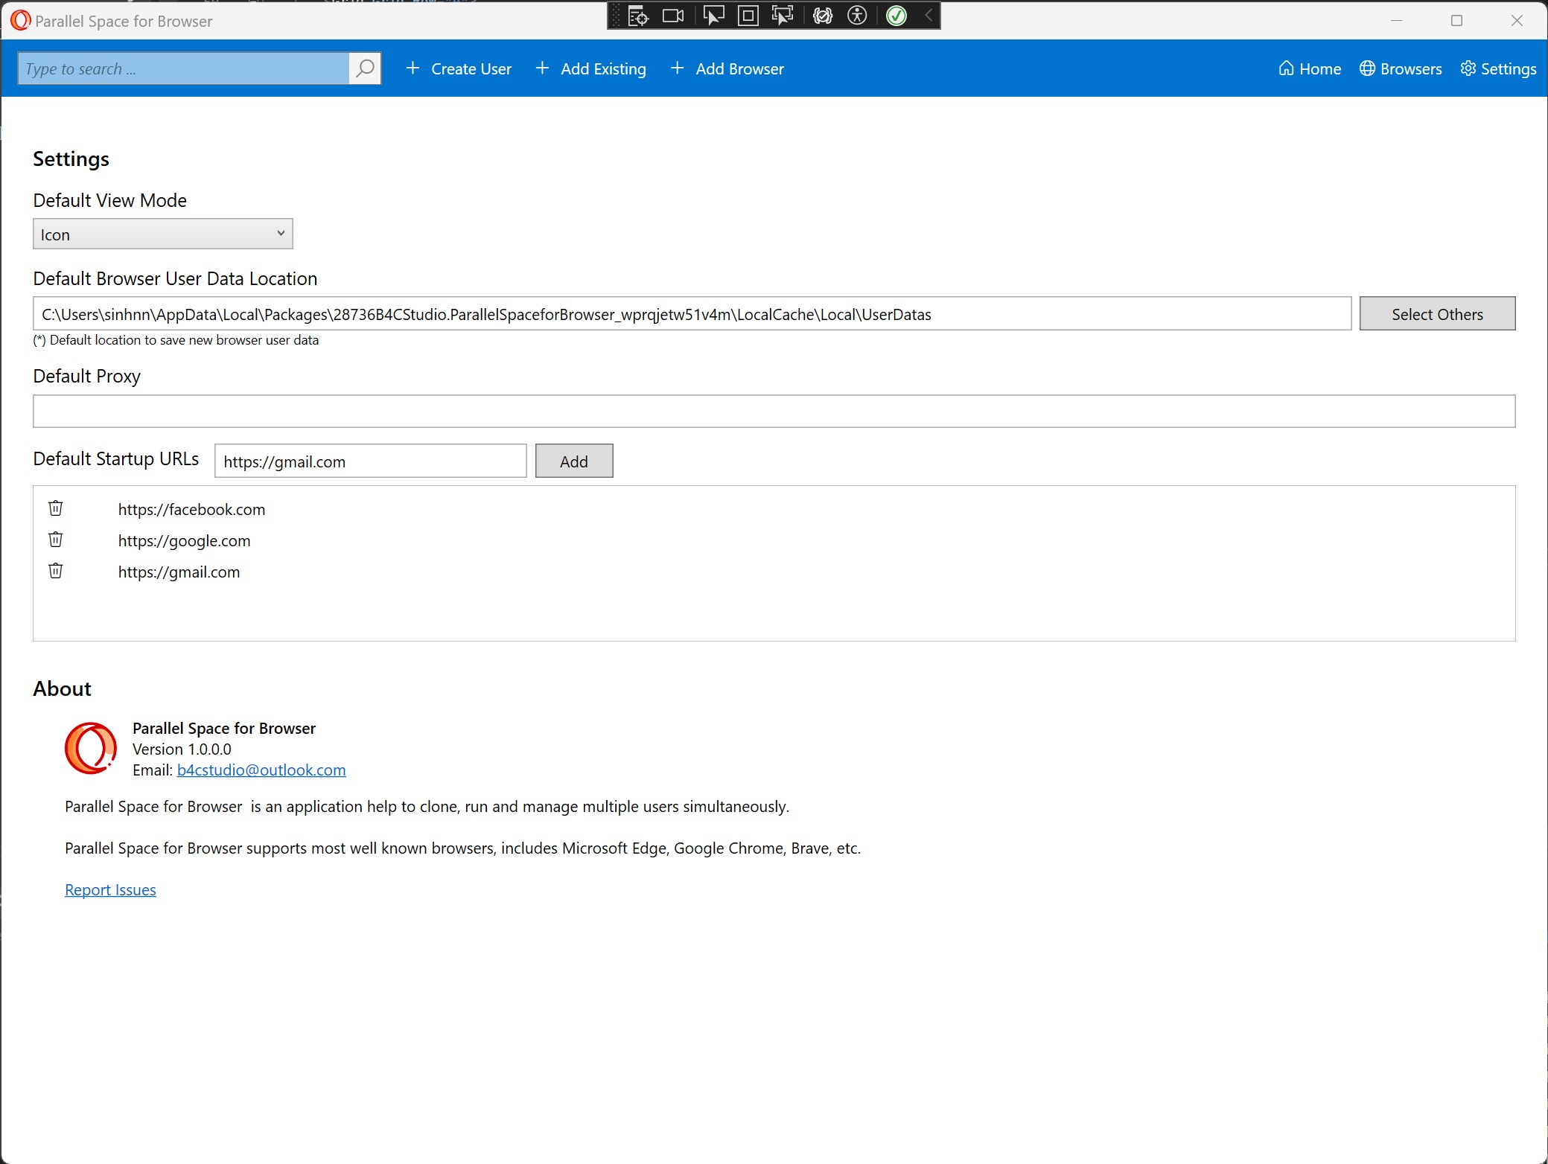Click the Go to Live Visual Tree icon
1548x1164 pixels.
click(638, 16)
